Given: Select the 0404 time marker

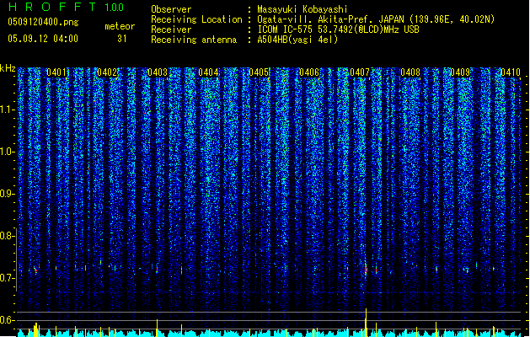Looking at the screenshot, I should (208, 72).
